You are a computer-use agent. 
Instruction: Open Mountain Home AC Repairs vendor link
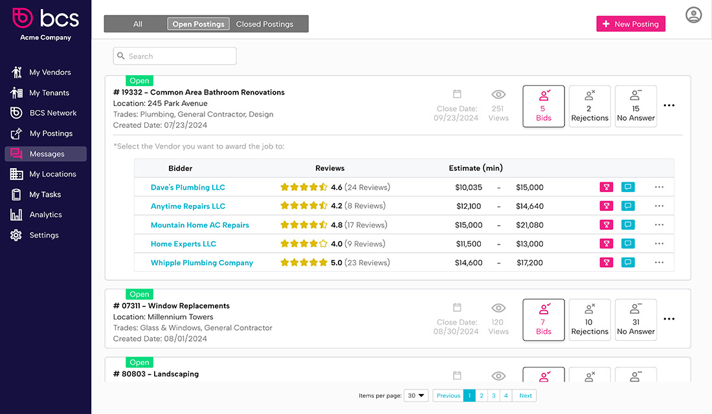point(200,224)
